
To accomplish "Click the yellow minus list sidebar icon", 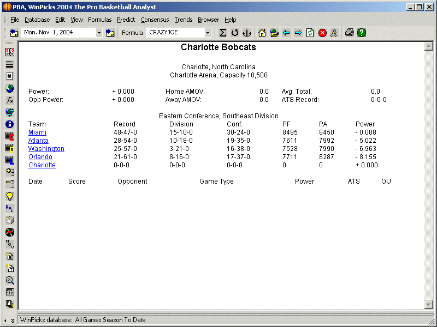I will 10,184.
